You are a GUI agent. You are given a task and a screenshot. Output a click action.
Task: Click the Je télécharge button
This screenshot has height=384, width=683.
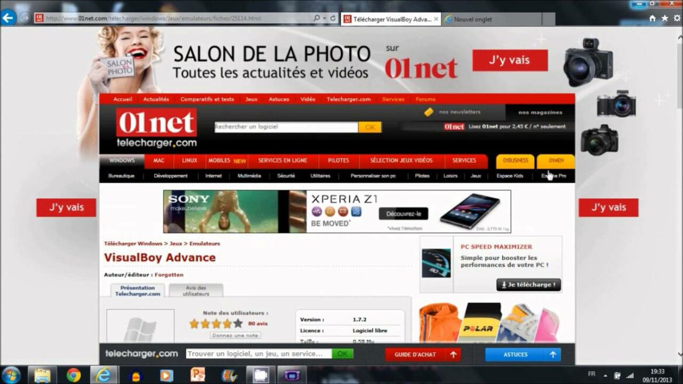(528, 285)
